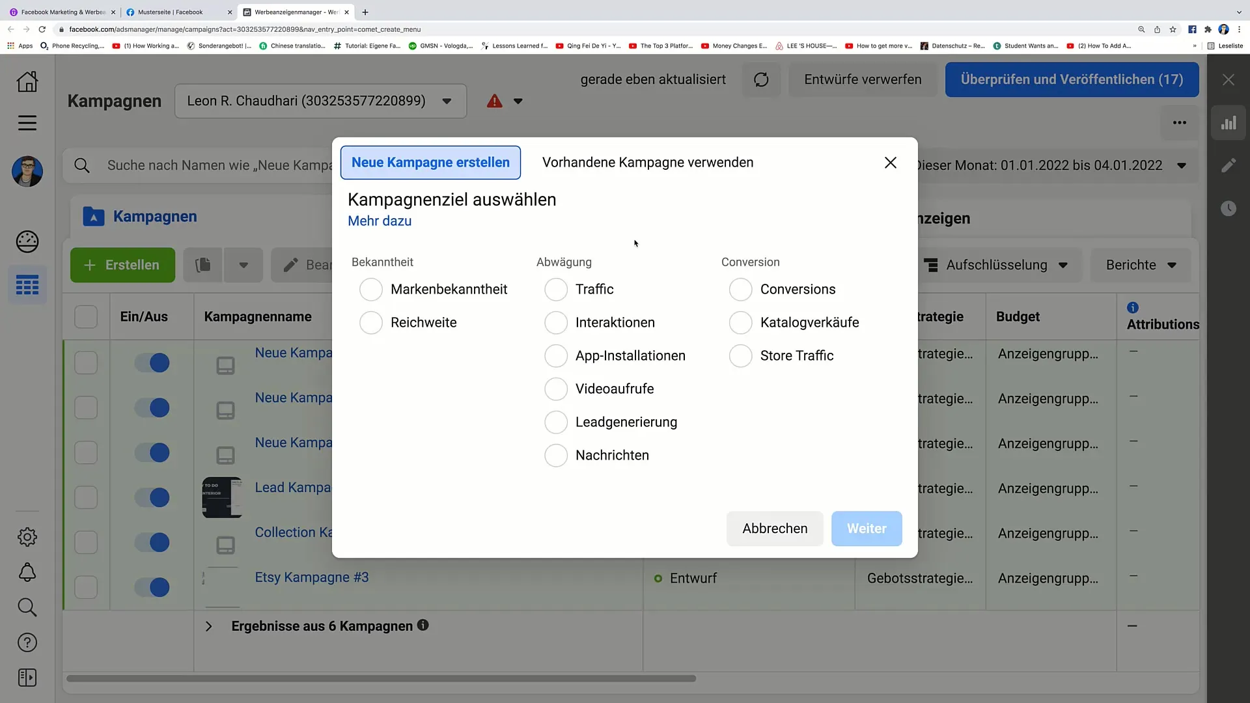
Task: Click Abbrechen to cancel campaign creation
Action: [x=774, y=528]
